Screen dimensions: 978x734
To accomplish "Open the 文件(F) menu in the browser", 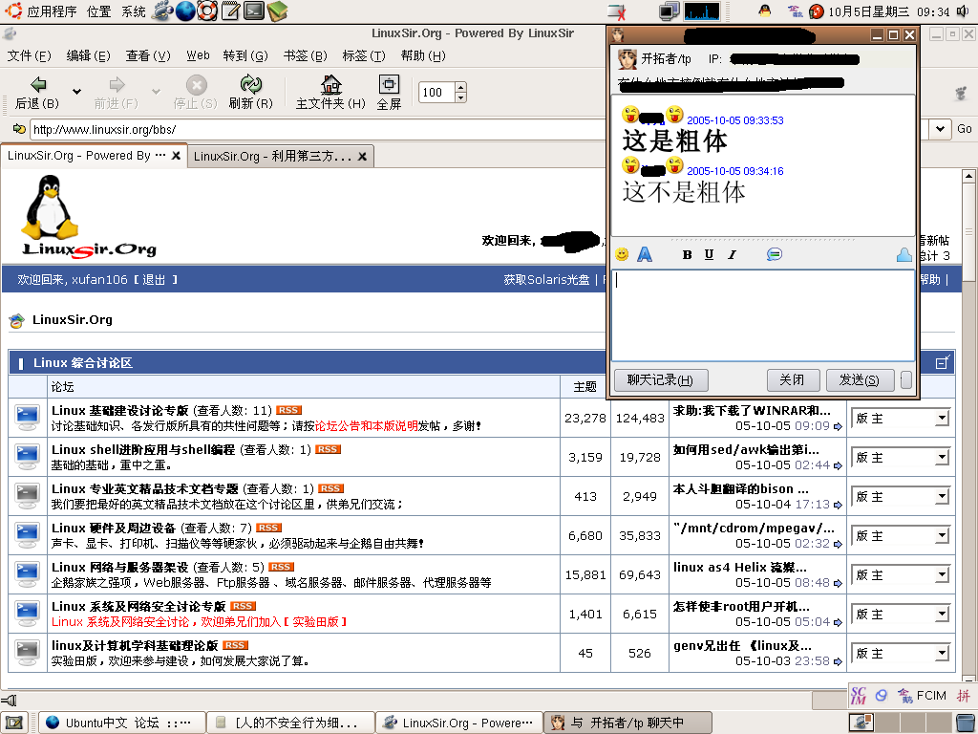I will (29, 56).
